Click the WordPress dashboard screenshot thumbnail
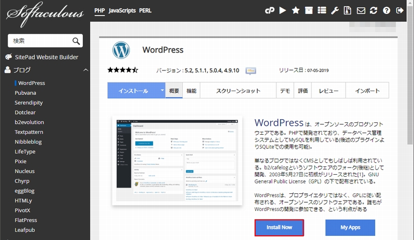414x240 pixels. point(178,160)
